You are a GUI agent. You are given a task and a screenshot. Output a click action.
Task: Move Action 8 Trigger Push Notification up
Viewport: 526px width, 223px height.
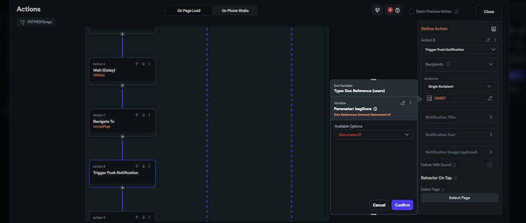coord(137,166)
